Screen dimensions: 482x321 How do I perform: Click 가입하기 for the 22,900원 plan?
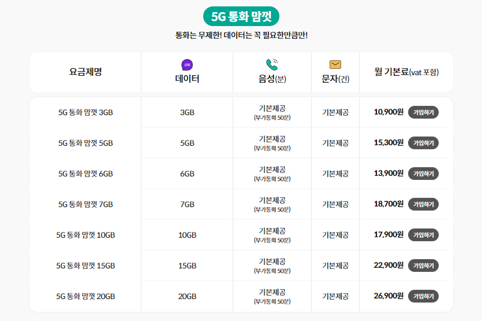pos(423,265)
